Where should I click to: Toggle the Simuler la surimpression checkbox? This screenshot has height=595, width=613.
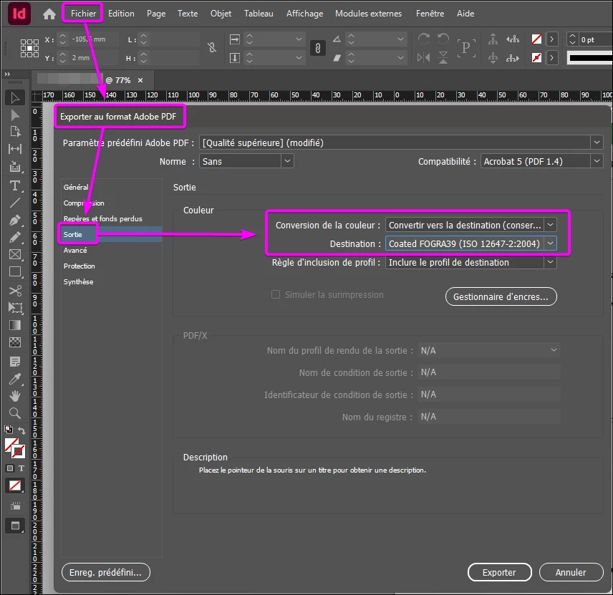tap(276, 294)
